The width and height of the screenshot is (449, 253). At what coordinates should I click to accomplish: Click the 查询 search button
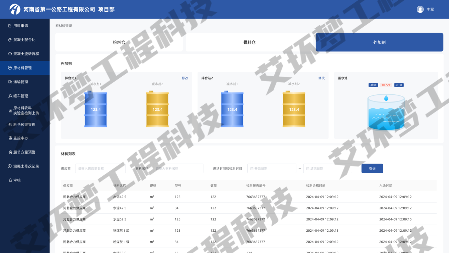pos(372,169)
